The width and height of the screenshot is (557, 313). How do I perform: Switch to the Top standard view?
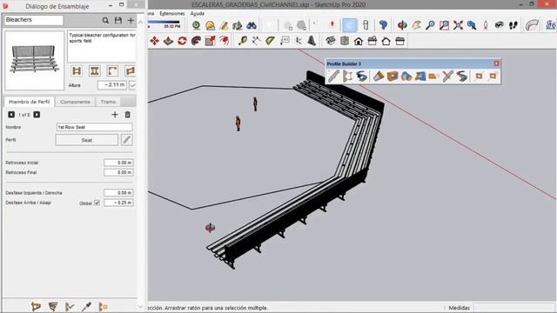coord(345,41)
